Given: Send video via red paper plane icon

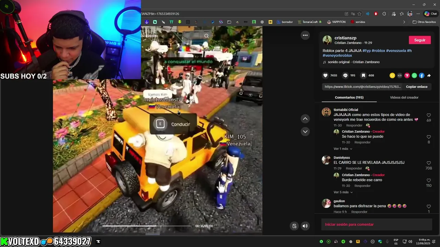Looking at the screenshot, I should [407, 75].
